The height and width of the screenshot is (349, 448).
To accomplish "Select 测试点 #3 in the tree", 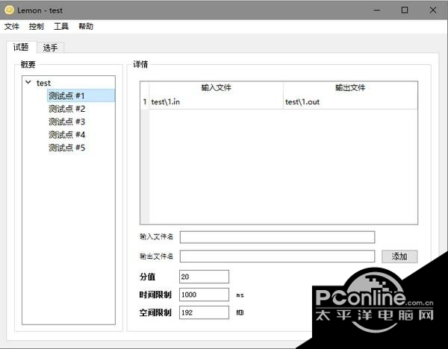I will pos(67,122).
